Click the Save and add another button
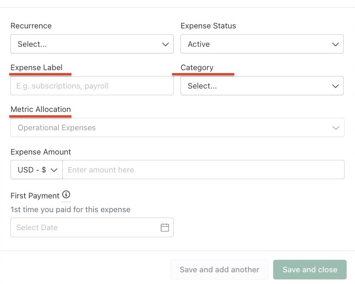 pyautogui.click(x=219, y=269)
